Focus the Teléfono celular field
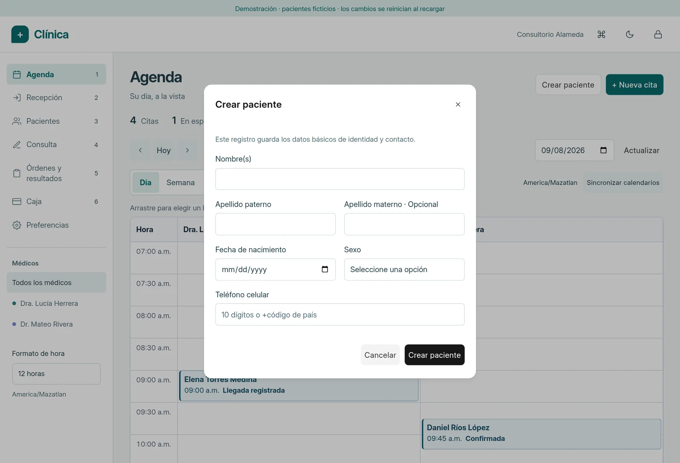680x463 pixels. [340, 315]
